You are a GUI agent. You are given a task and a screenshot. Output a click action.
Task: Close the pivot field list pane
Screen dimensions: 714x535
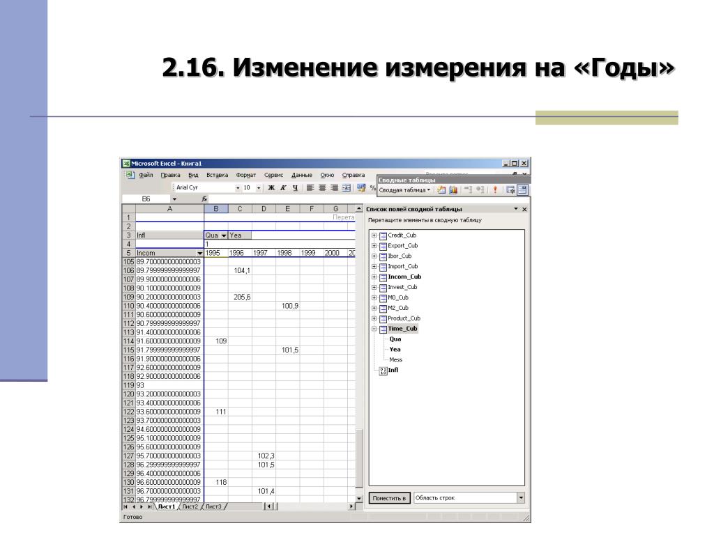click(524, 209)
